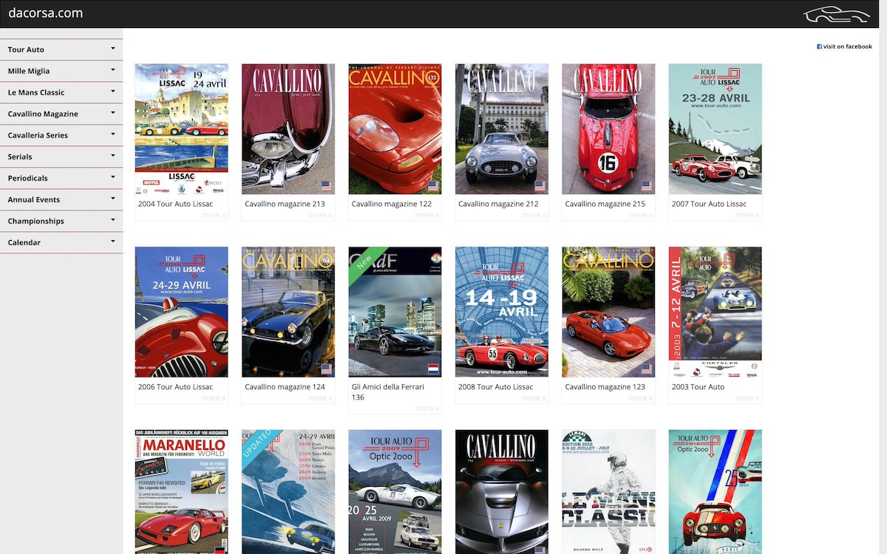
Task: Open the Cavallino magazine 122 cover thumbnail
Action: (395, 129)
